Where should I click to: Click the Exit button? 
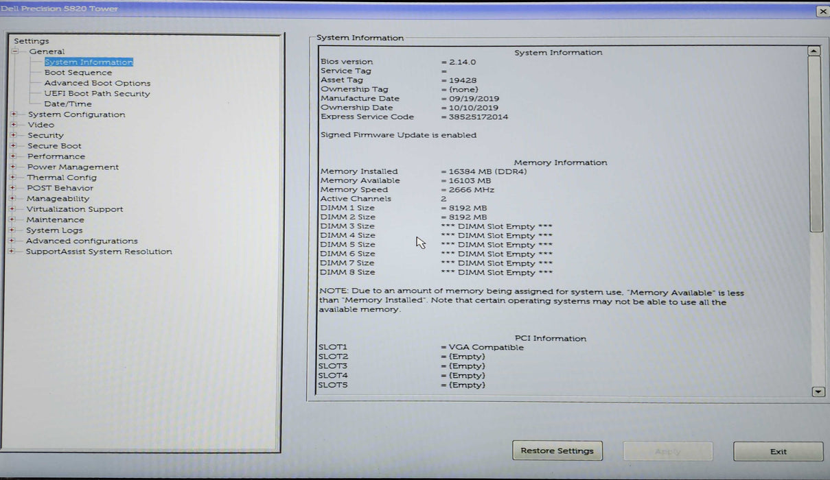(778, 451)
